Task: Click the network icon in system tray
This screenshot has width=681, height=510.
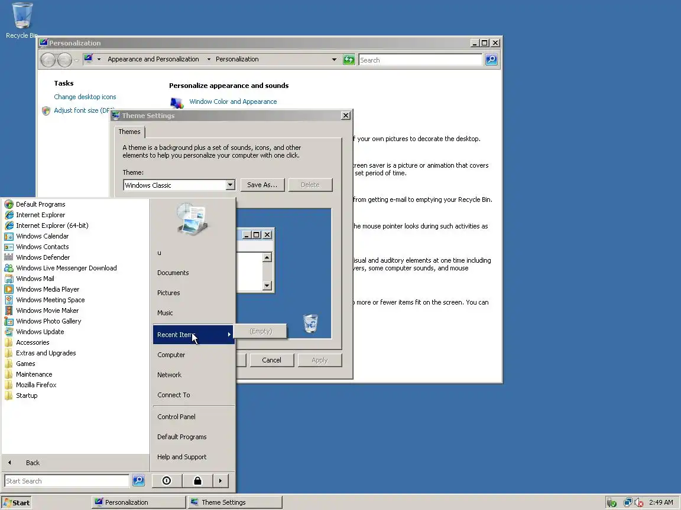Action: click(x=628, y=502)
